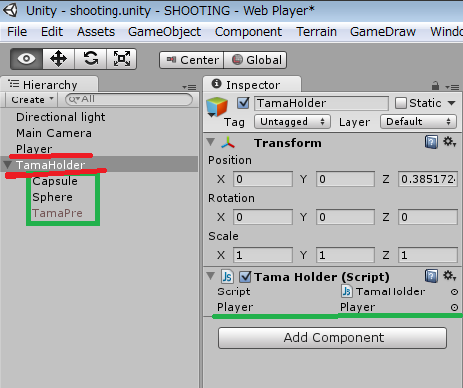Click the search magnifier in Hierarchy

coord(73,99)
